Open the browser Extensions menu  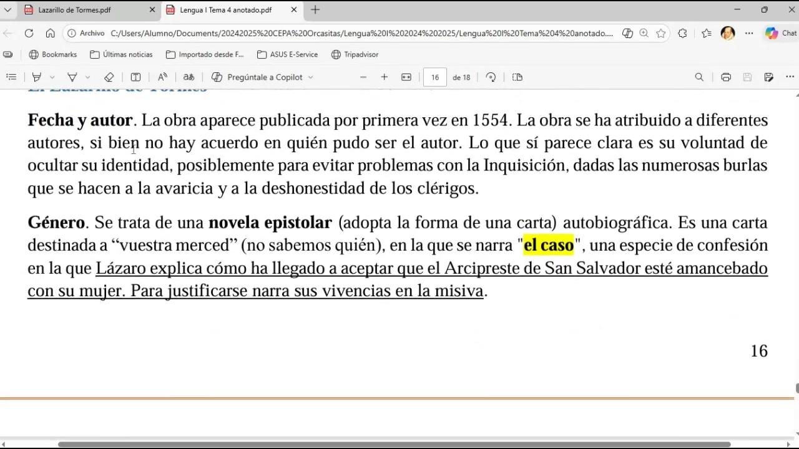682,34
